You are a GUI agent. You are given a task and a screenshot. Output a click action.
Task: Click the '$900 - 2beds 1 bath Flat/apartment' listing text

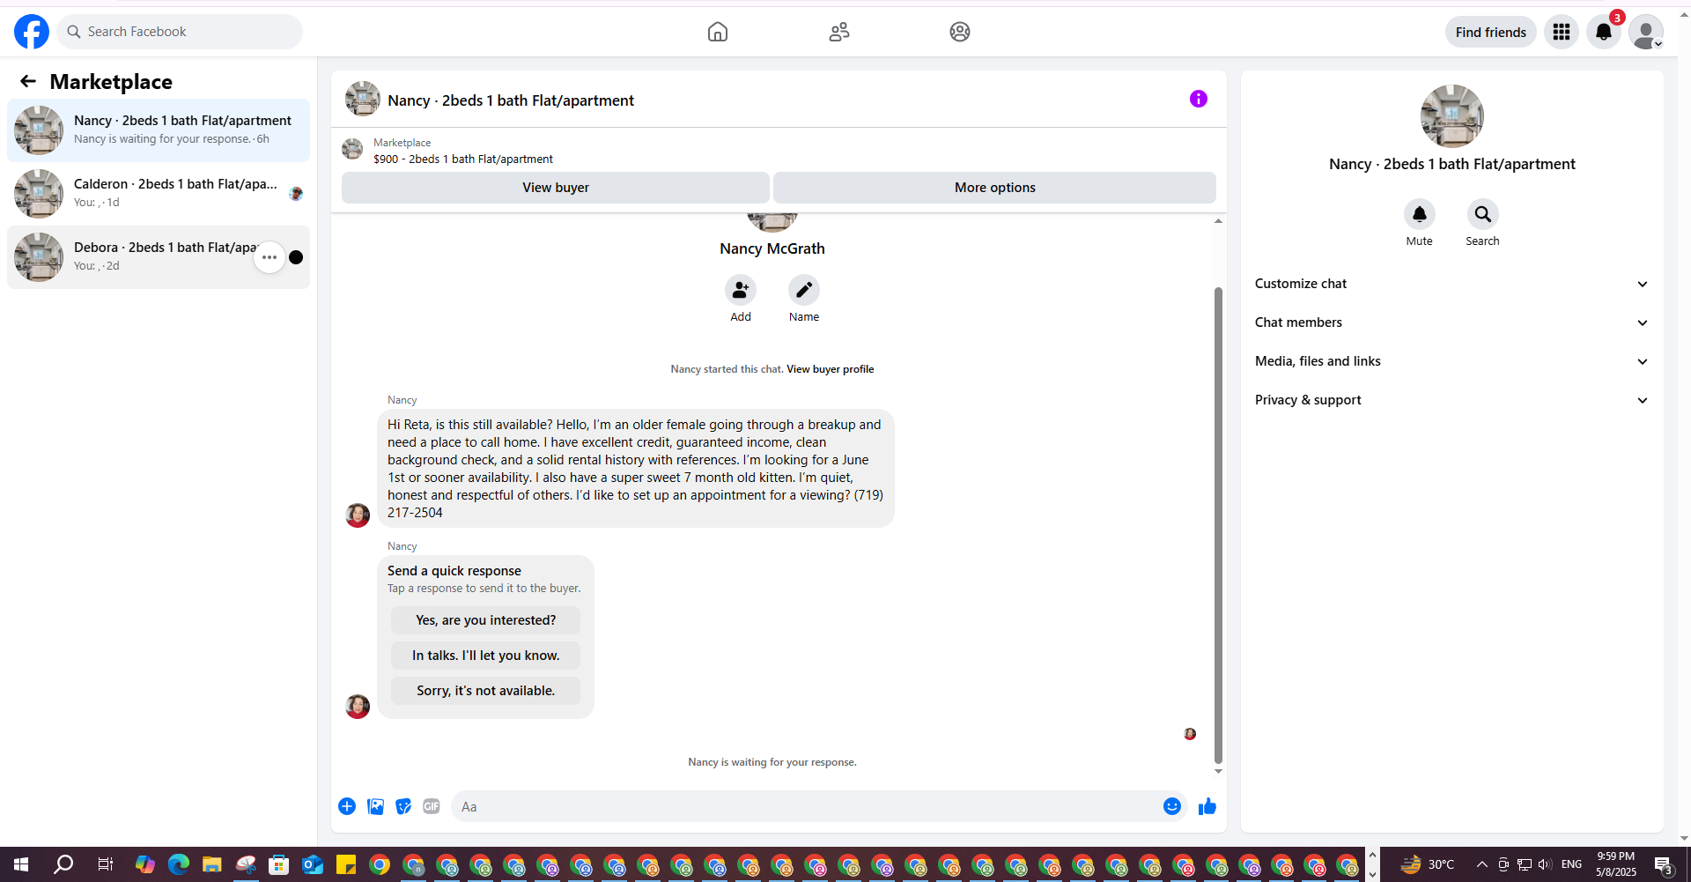pos(463,159)
